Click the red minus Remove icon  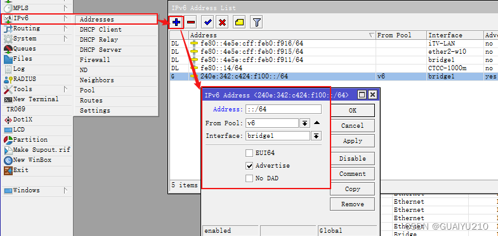[191, 22]
